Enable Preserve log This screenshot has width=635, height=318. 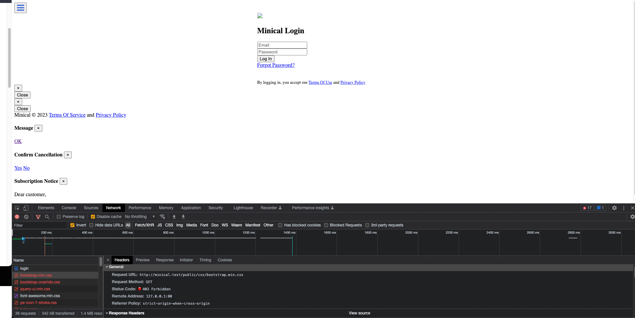tap(59, 217)
